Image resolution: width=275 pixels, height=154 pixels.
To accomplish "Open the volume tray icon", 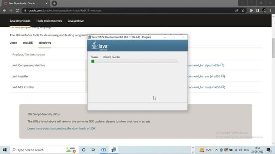I will (x=241, y=150).
